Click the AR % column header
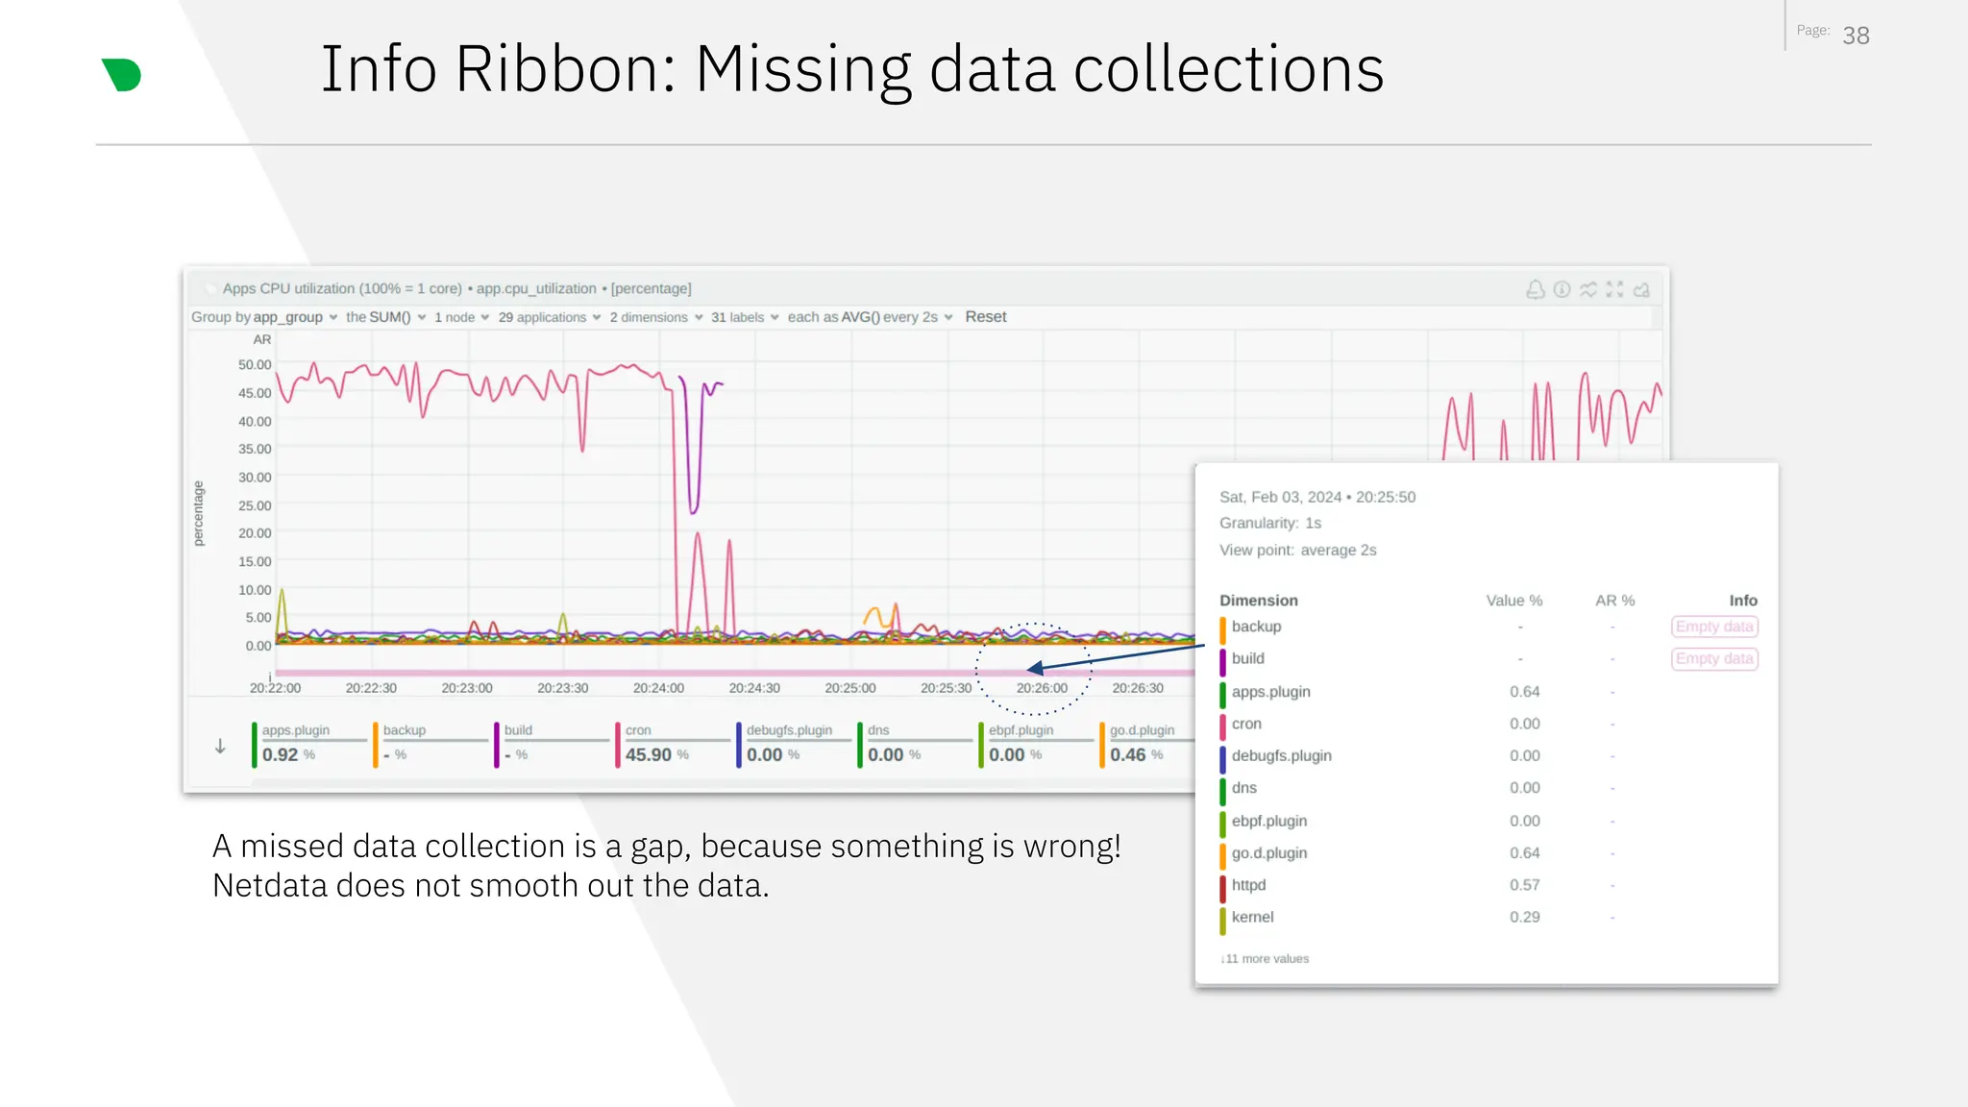This screenshot has width=1968, height=1107. tap(1615, 601)
